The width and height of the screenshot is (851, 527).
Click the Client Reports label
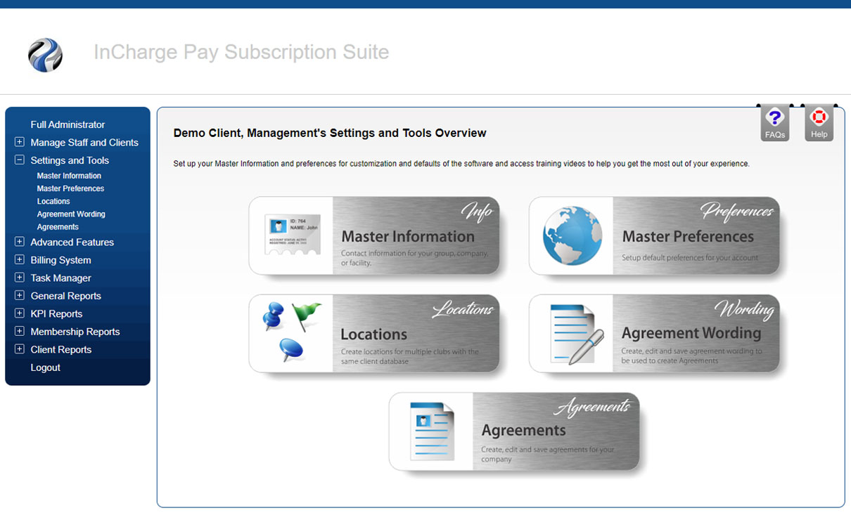[61, 350]
